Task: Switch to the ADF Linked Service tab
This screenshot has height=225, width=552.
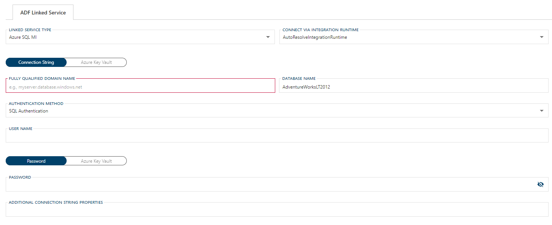Action: click(x=43, y=12)
